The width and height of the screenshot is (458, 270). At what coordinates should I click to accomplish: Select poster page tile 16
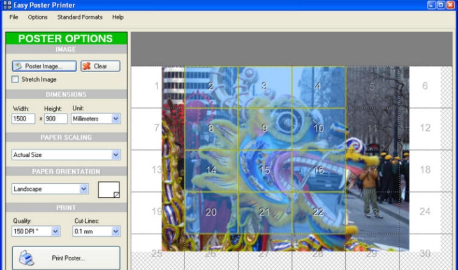(x=319, y=170)
